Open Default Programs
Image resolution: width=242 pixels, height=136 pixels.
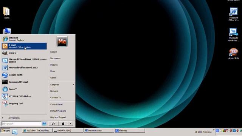(58, 111)
